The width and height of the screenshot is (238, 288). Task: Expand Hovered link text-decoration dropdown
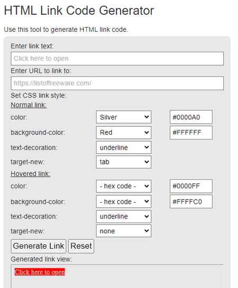[123, 216]
